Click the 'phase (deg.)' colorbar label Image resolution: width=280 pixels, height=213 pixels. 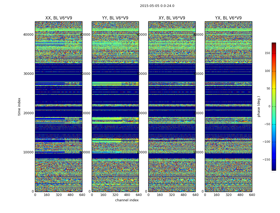coord(259,106)
